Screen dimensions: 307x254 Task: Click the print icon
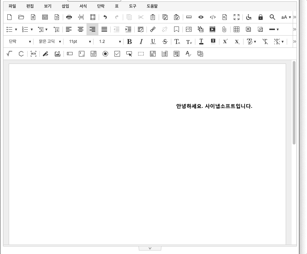pos(69,17)
